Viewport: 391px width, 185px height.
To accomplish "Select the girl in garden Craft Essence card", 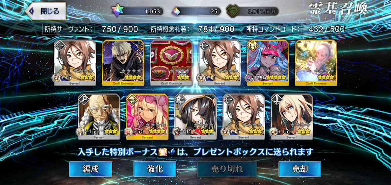I will [316, 63].
